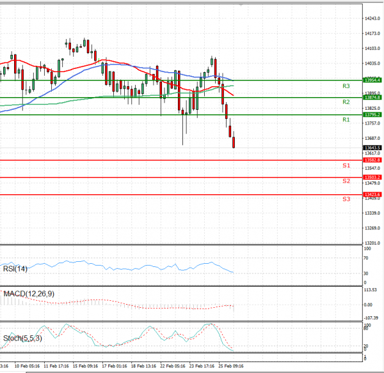
Task: Click the 11 Feb 17:16 time label
Action: coord(56,366)
